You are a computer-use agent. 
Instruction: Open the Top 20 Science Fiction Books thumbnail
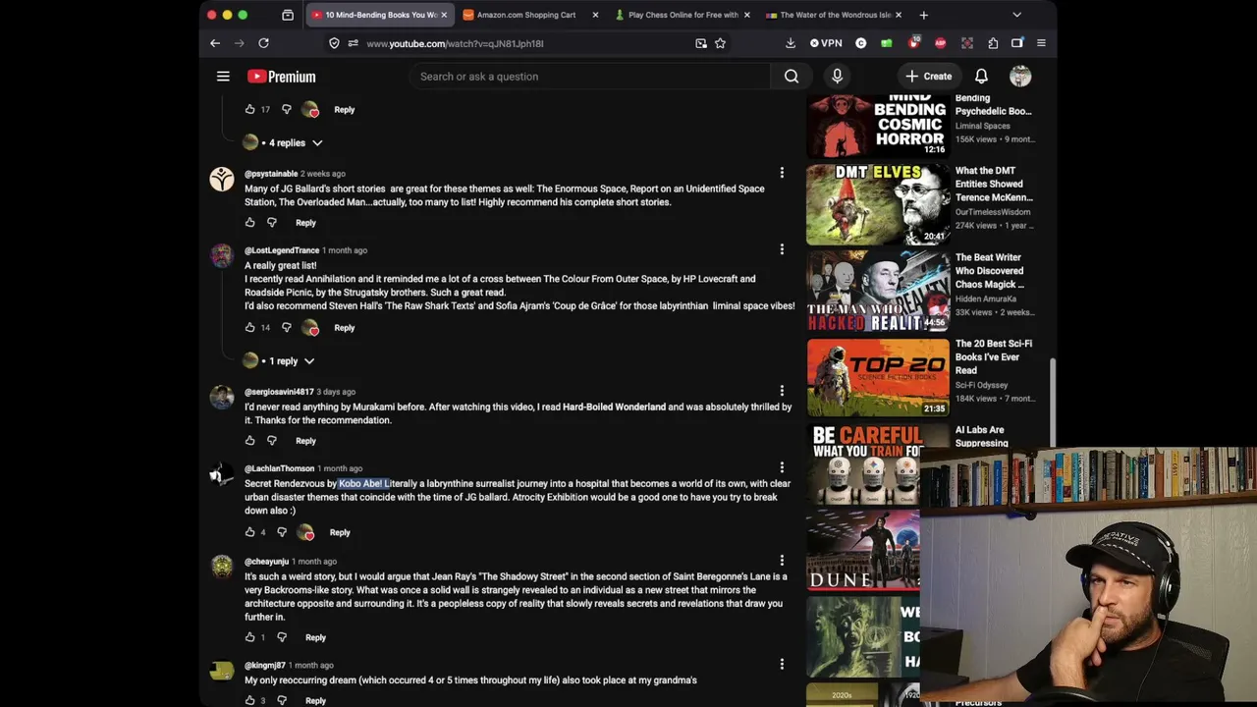878,377
